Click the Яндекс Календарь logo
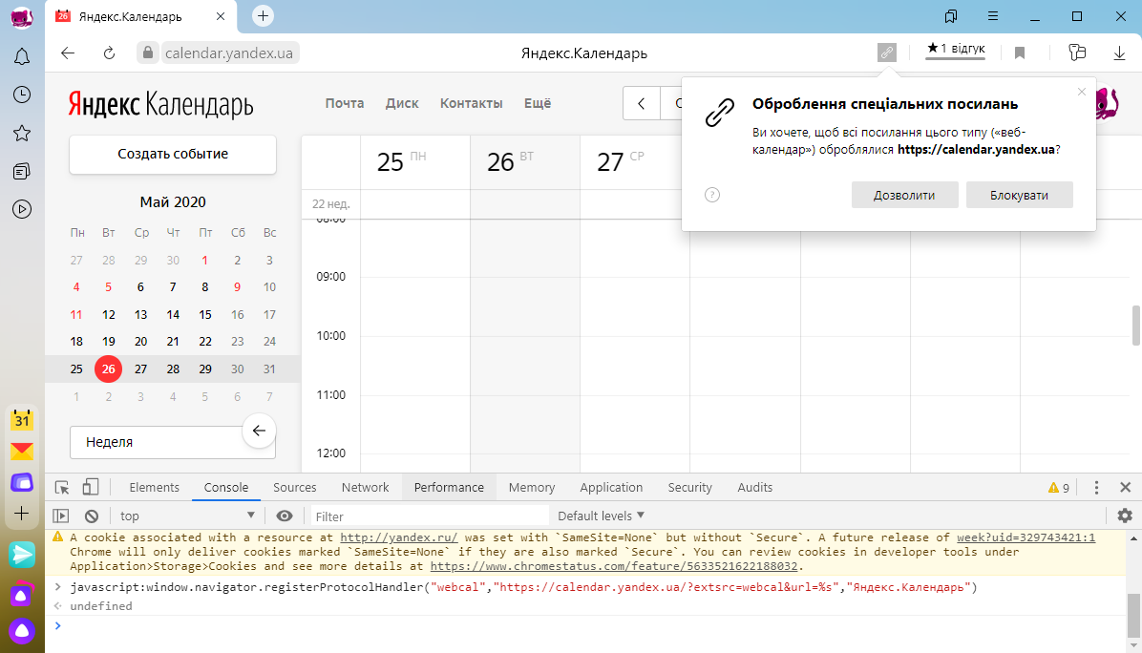The width and height of the screenshot is (1142, 653). (161, 105)
